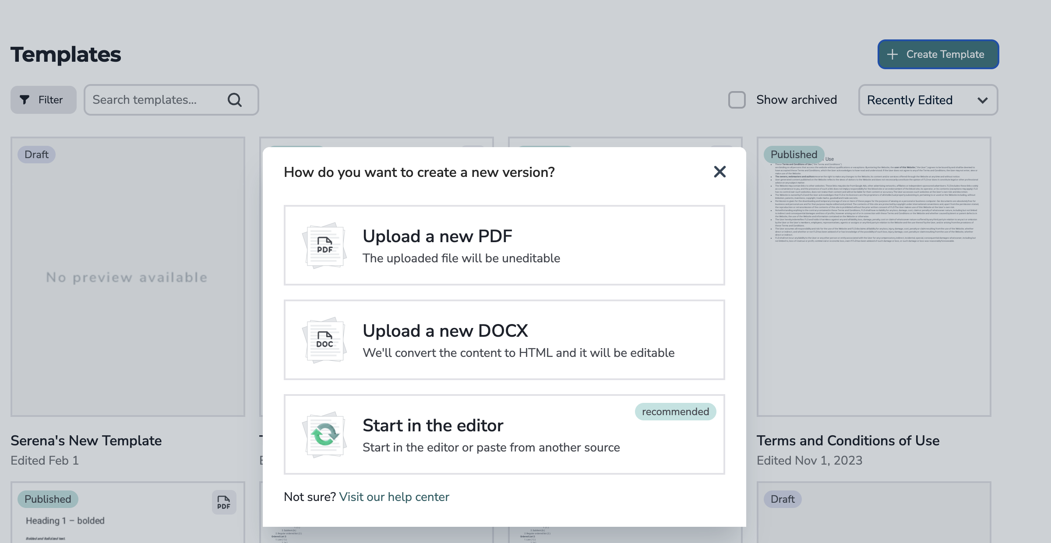Click the PDF badge on published template
1051x543 pixels.
point(224,502)
